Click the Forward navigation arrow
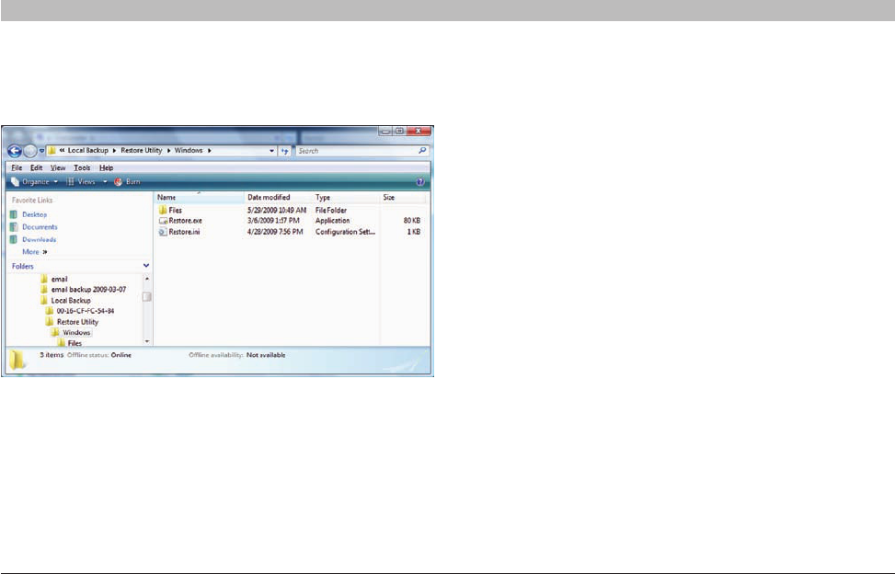This screenshot has width=895, height=574. tap(30, 151)
